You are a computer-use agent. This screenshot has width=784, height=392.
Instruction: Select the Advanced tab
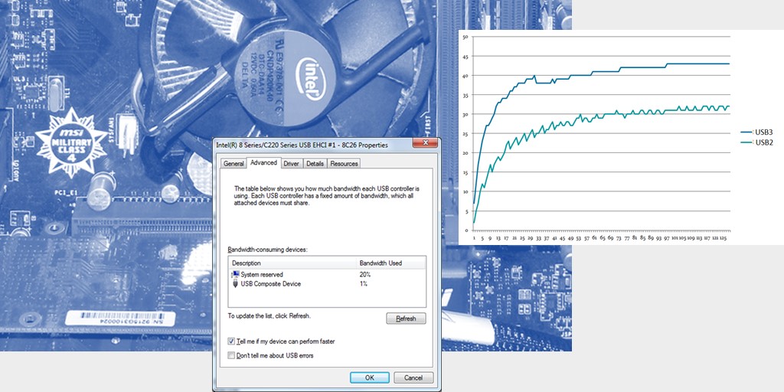tap(263, 162)
